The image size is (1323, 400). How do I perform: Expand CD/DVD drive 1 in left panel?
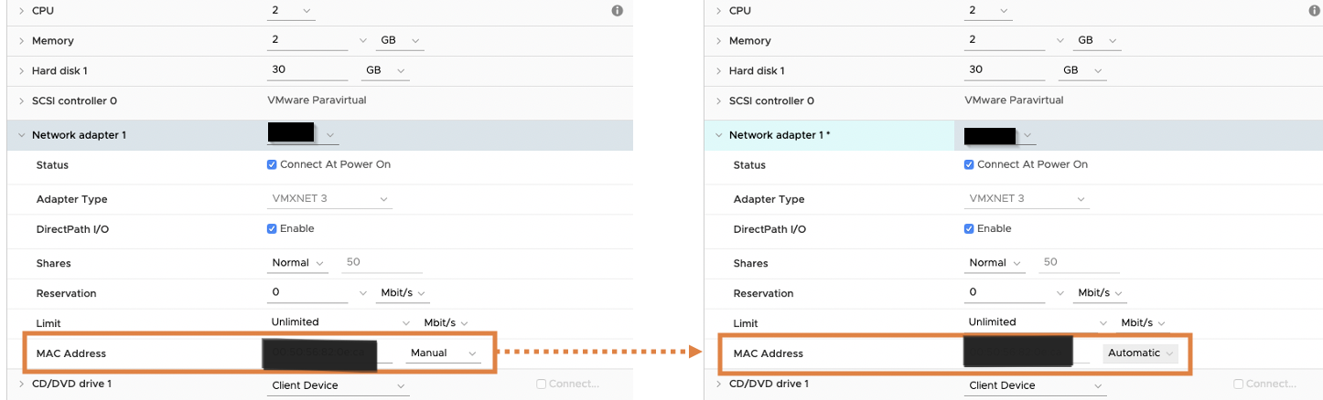tap(21, 384)
